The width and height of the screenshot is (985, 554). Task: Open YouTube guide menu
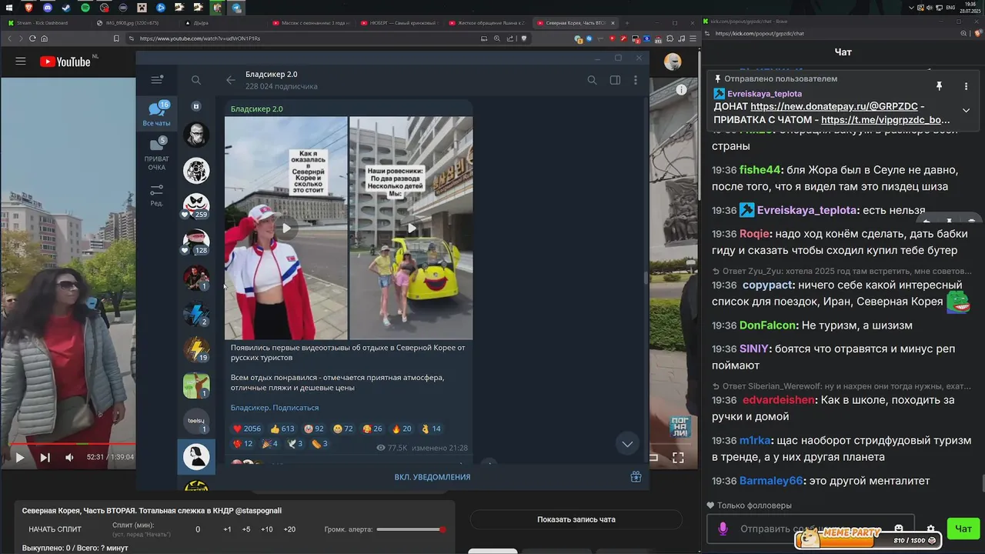coord(21,62)
